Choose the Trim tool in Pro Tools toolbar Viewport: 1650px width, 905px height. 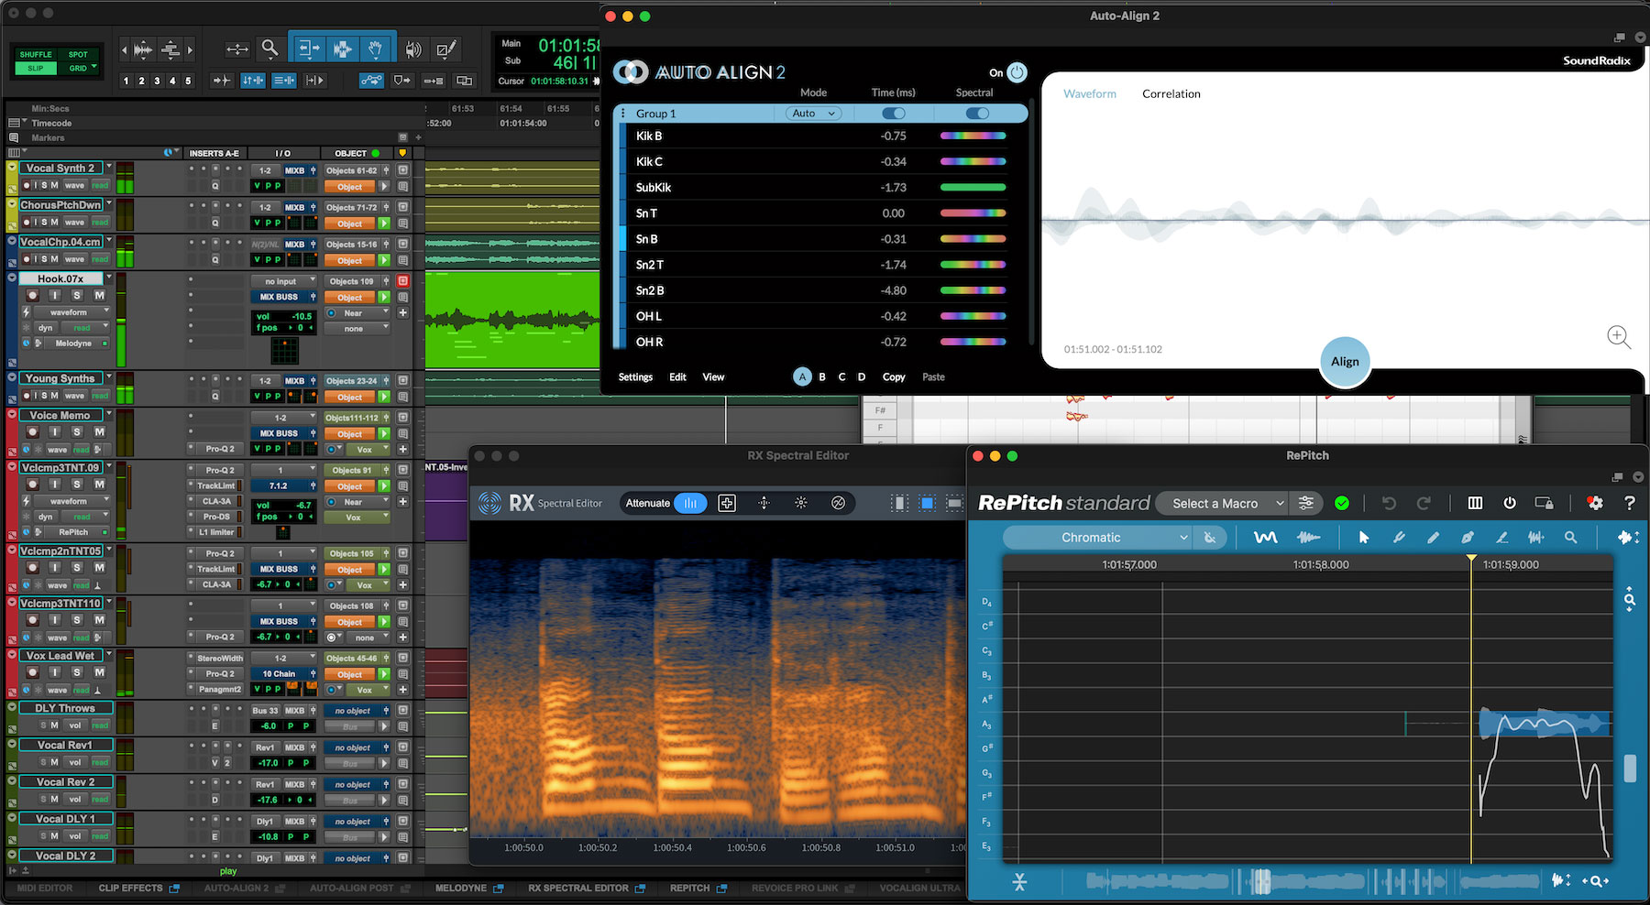coord(309,49)
